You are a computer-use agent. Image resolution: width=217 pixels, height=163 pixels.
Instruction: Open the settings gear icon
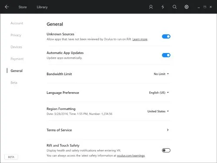click(x=187, y=7)
